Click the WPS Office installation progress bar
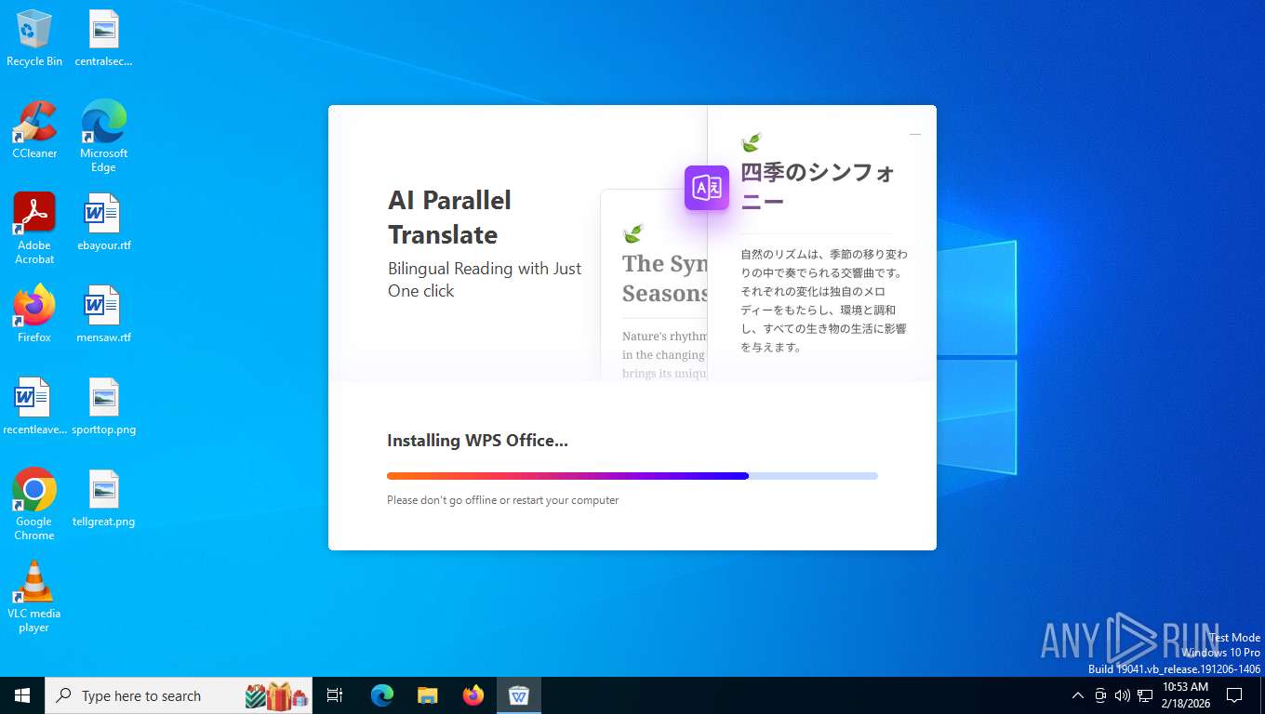Image resolution: width=1265 pixels, height=714 pixels. coord(632,476)
